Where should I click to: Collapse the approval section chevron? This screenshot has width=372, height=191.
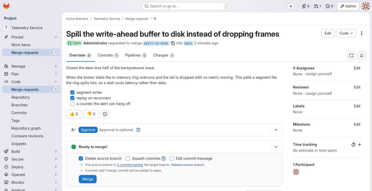[x=276, y=130]
